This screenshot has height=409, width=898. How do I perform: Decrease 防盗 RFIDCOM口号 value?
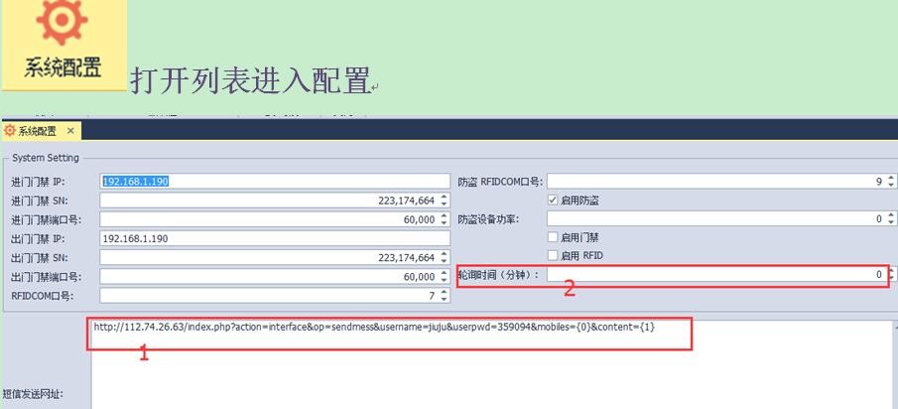[x=890, y=185]
